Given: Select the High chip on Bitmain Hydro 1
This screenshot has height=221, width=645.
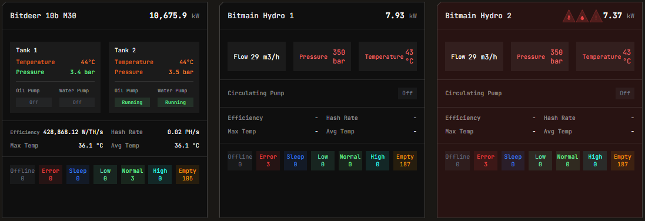Looking at the screenshot, I should click(377, 160).
